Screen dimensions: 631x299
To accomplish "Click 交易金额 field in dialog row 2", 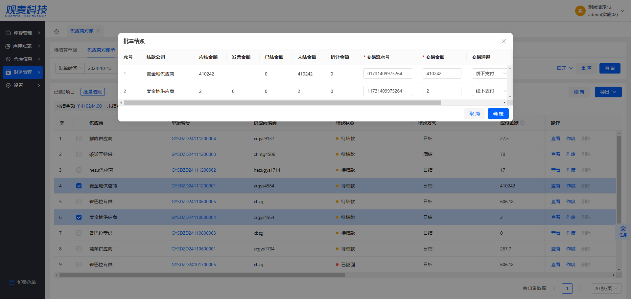I will (x=442, y=91).
